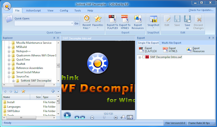Click the Save as ribbon icon

coord(187,22)
